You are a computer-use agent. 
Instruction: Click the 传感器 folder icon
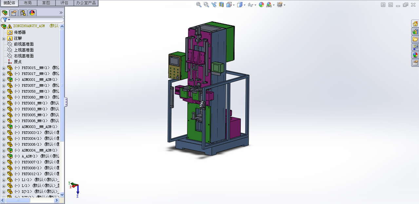tap(10, 32)
